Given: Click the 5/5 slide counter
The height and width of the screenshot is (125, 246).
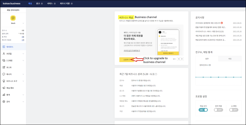Looking at the screenshot, I should pos(174,59).
